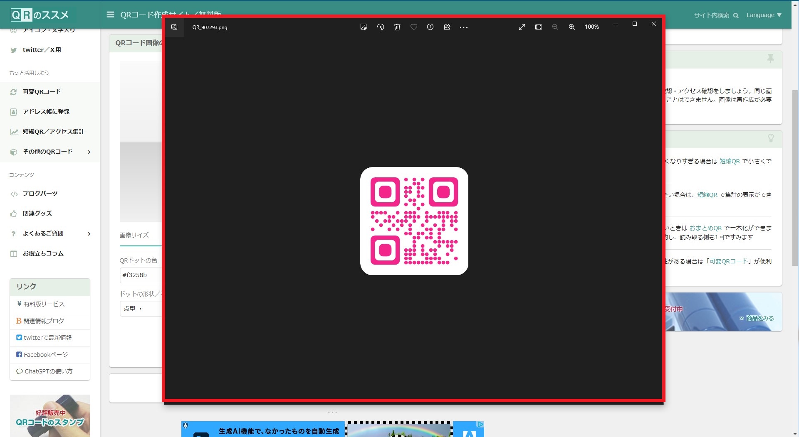Click the share icon in Photos toolbar
This screenshot has height=437, width=799.
pyautogui.click(x=447, y=27)
